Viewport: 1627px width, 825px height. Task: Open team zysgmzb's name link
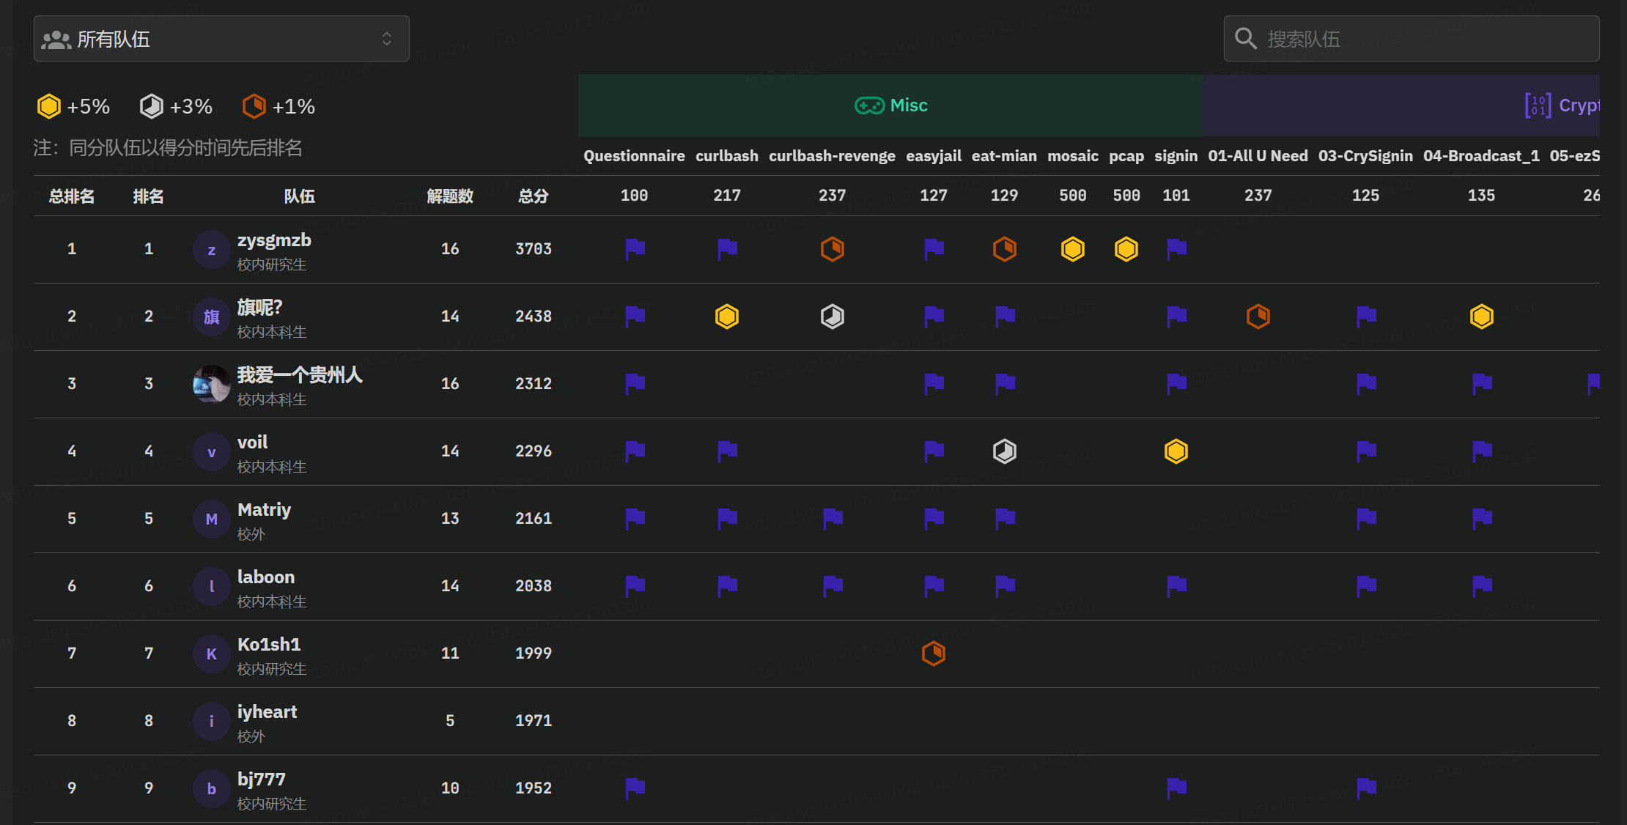(274, 240)
